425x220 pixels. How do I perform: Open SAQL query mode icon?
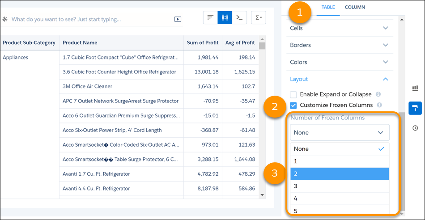coord(239,17)
